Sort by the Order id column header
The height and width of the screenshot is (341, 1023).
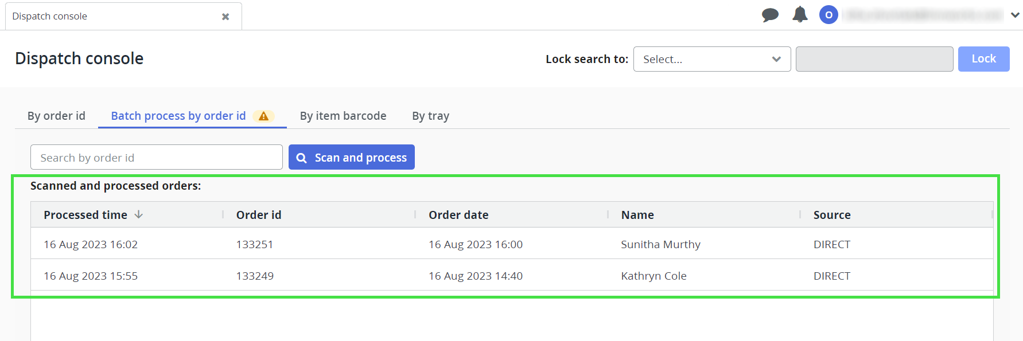tap(259, 215)
